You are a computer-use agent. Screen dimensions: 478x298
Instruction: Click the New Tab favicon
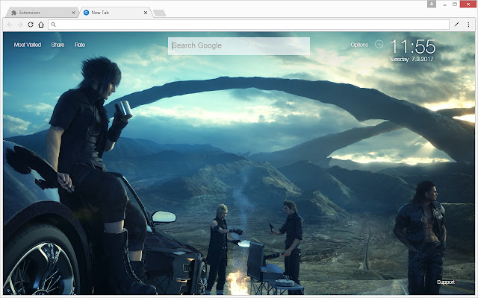[87, 13]
